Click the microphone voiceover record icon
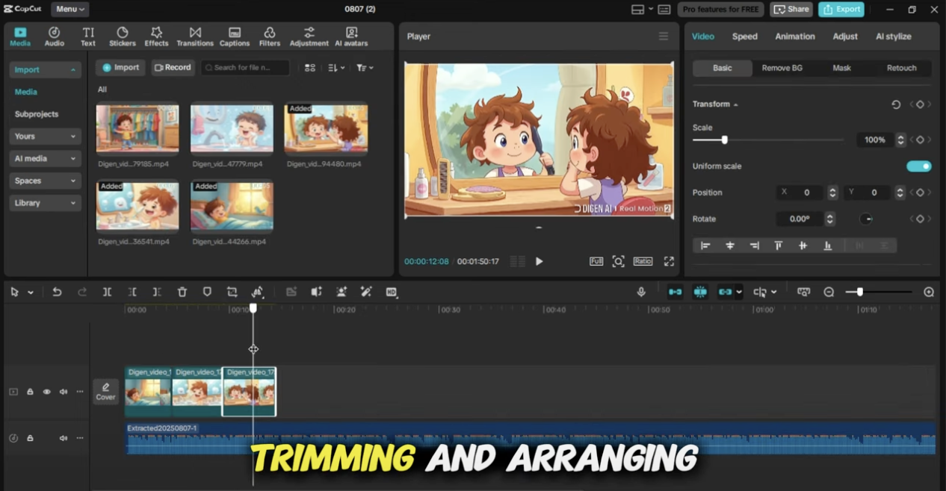This screenshot has width=946, height=491. 641,293
